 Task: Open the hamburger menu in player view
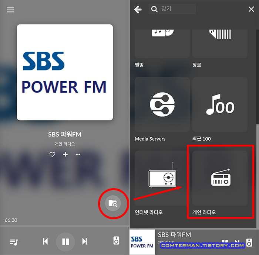[x=10, y=10]
